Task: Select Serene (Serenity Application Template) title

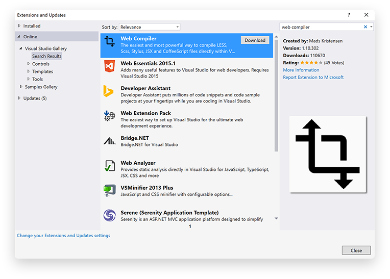Action: 169,212
